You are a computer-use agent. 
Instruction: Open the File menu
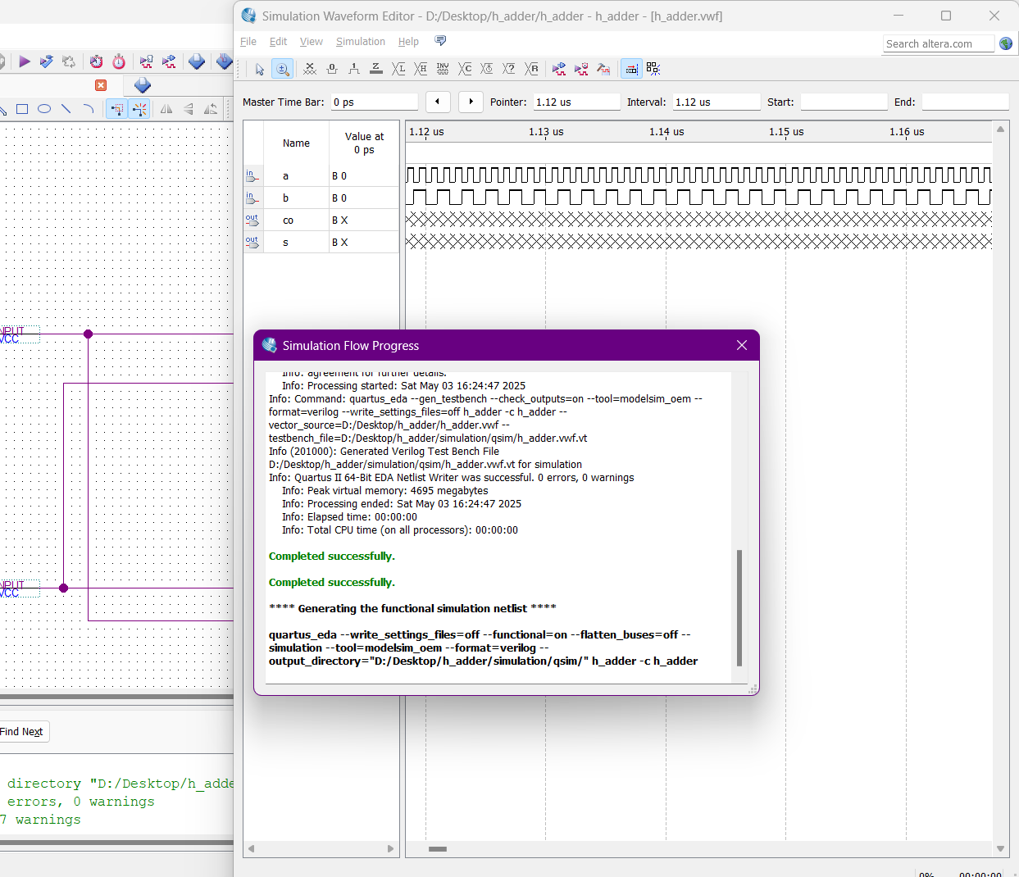tap(248, 42)
